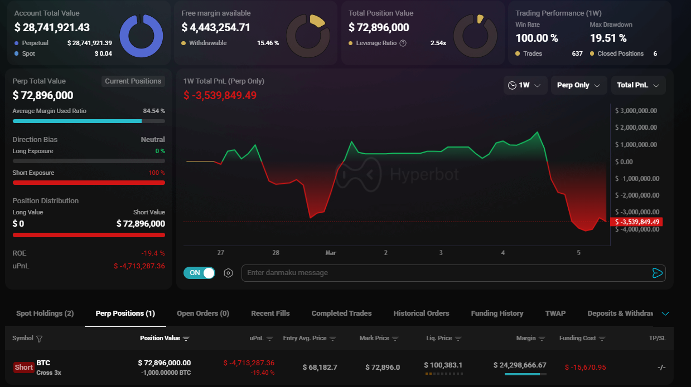
Task: Send the danmaku message with arrow icon
Action: pyautogui.click(x=657, y=273)
